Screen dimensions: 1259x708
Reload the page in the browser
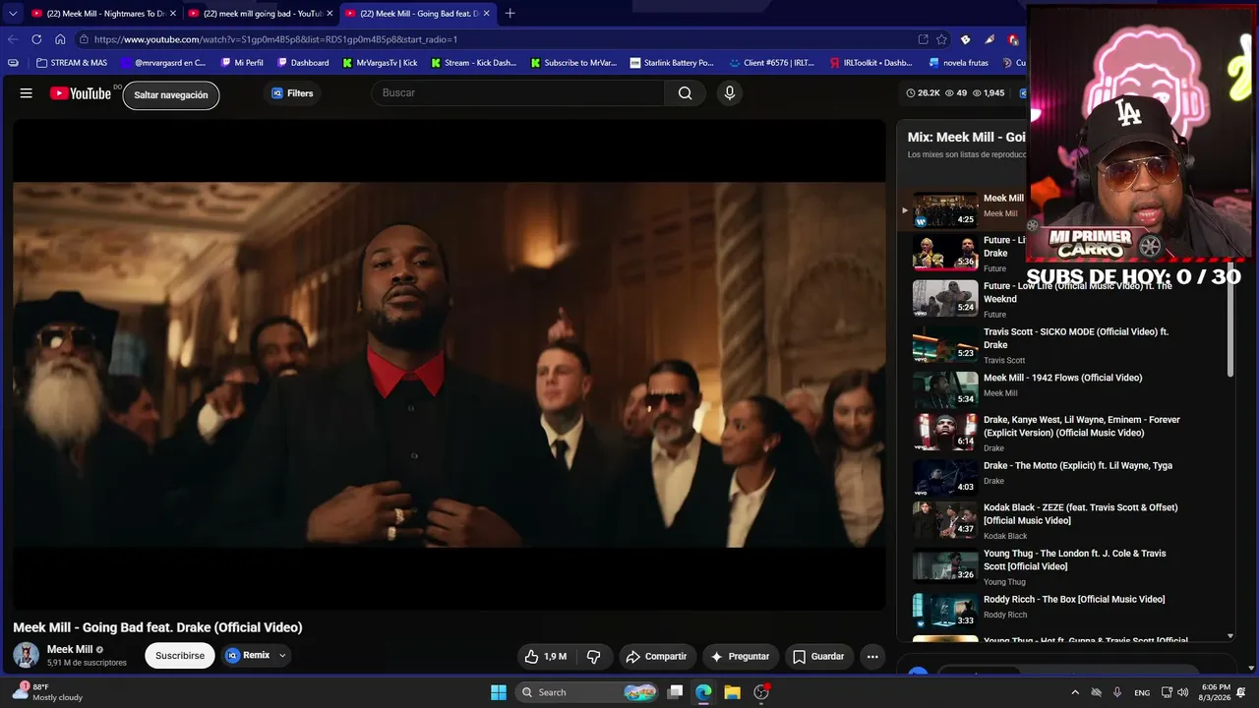pyautogui.click(x=36, y=39)
